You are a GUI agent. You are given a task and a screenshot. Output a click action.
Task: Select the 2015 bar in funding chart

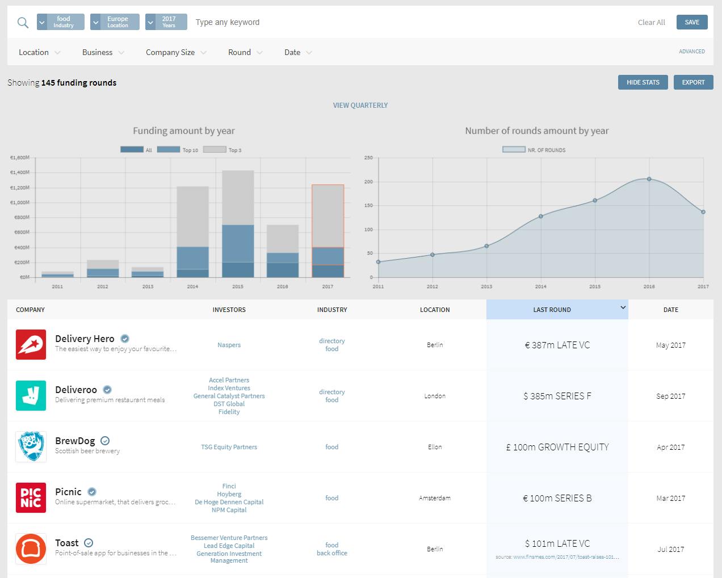click(x=238, y=224)
